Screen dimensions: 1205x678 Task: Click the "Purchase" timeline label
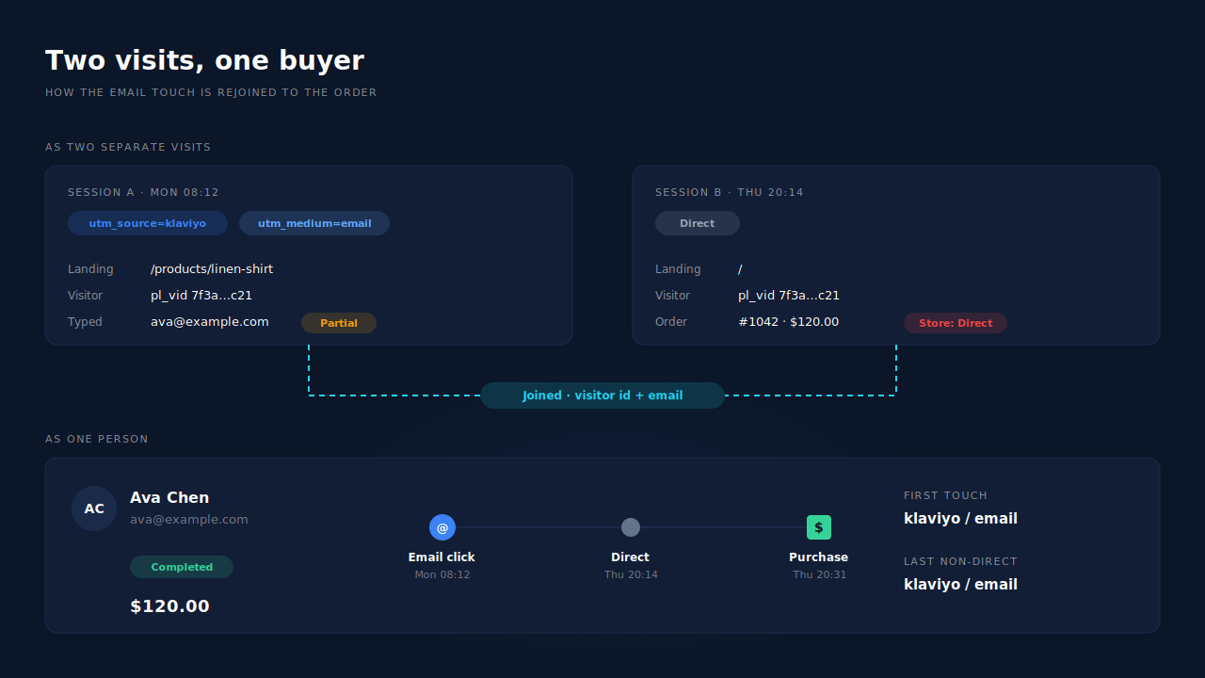point(819,557)
